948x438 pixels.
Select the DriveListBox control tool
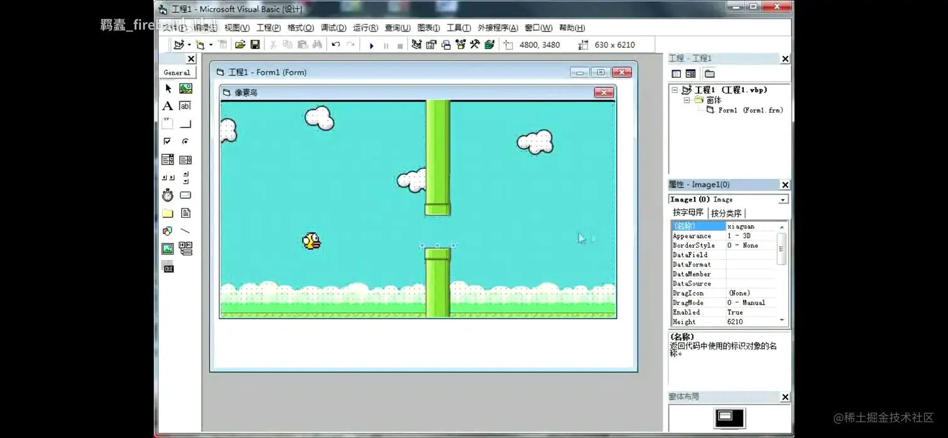click(x=186, y=195)
